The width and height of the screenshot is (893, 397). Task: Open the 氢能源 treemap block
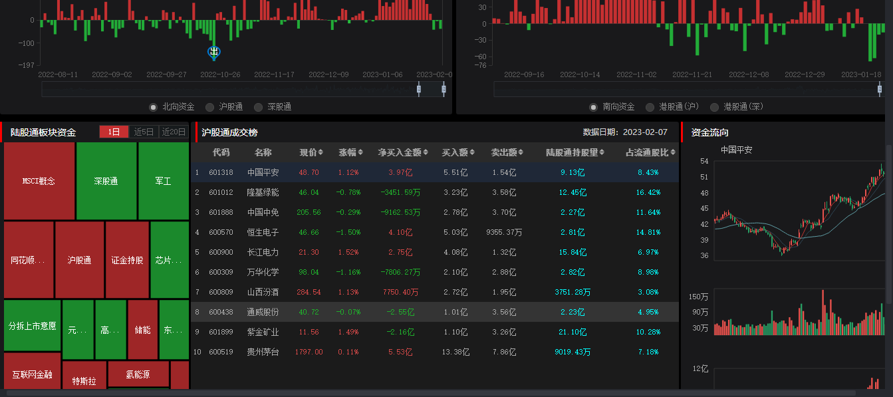[x=138, y=374]
